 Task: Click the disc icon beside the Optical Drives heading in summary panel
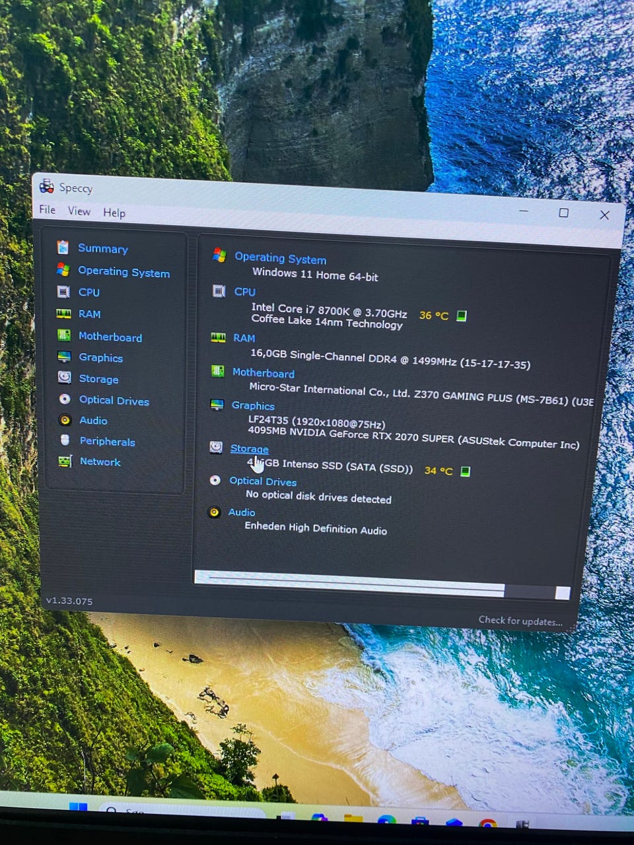pos(215,480)
